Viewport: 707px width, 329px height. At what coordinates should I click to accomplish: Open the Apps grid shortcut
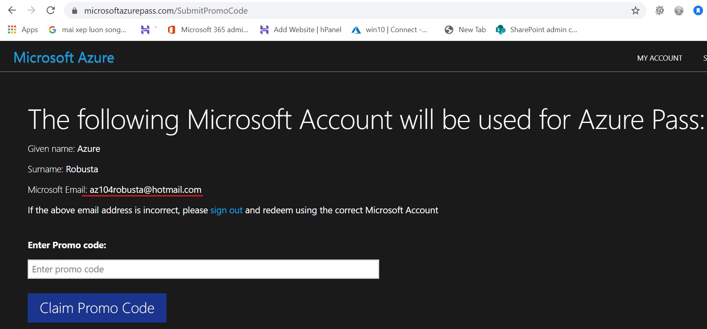click(x=23, y=30)
